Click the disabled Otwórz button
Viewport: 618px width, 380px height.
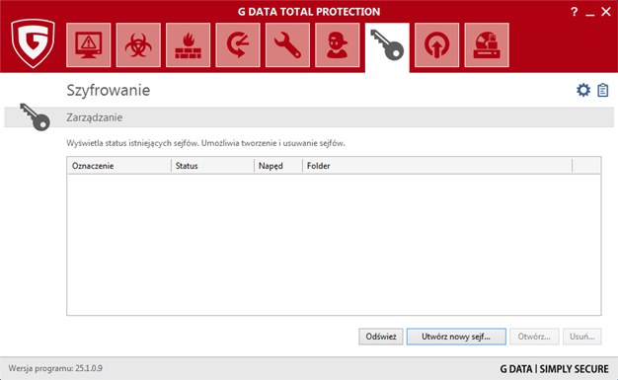(x=534, y=337)
